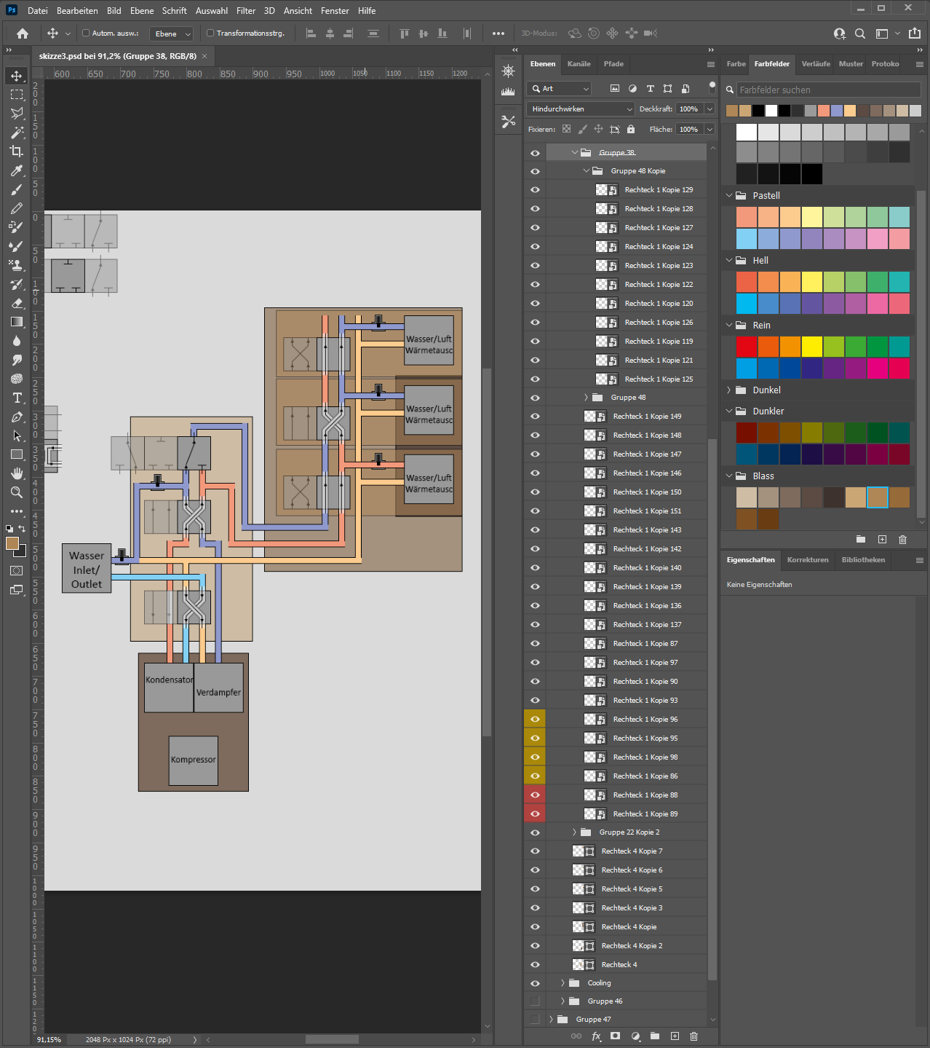Open the Bibliotheken tab
The width and height of the screenshot is (930, 1048).
(863, 560)
